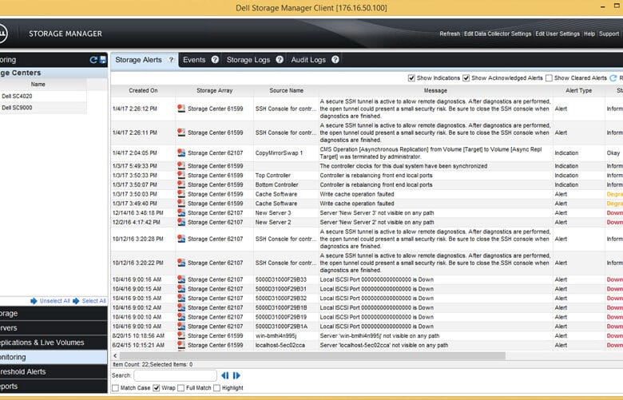Image resolution: width=623 pixels, height=400 pixels.
Task: Click storage array icon for Bottom Controller row
Action: coord(181,184)
